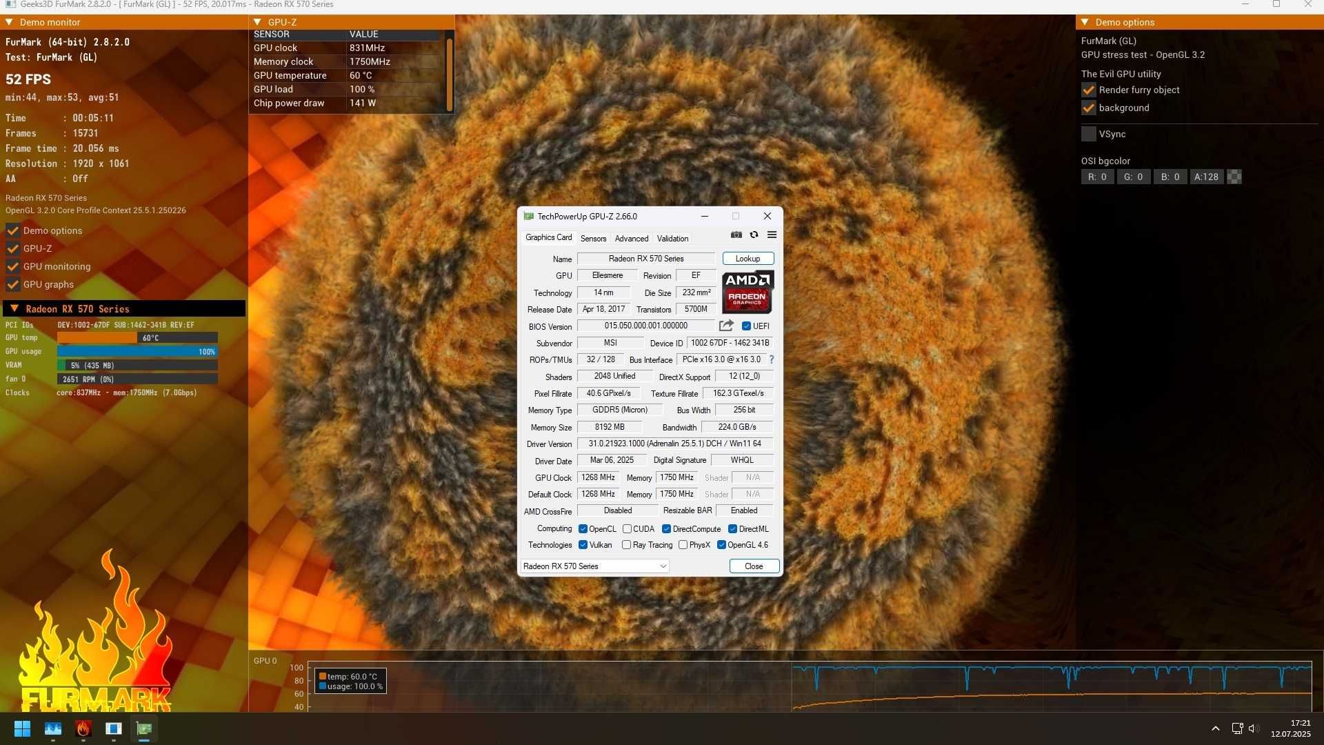This screenshot has width=1324, height=745.
Task: Click the GPU usage 100% bar
Action: 137,351
